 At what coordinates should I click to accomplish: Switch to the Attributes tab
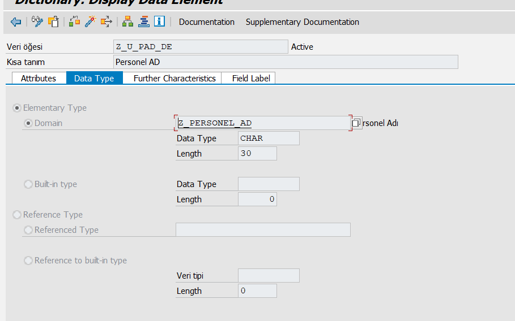tap(39, 79)
